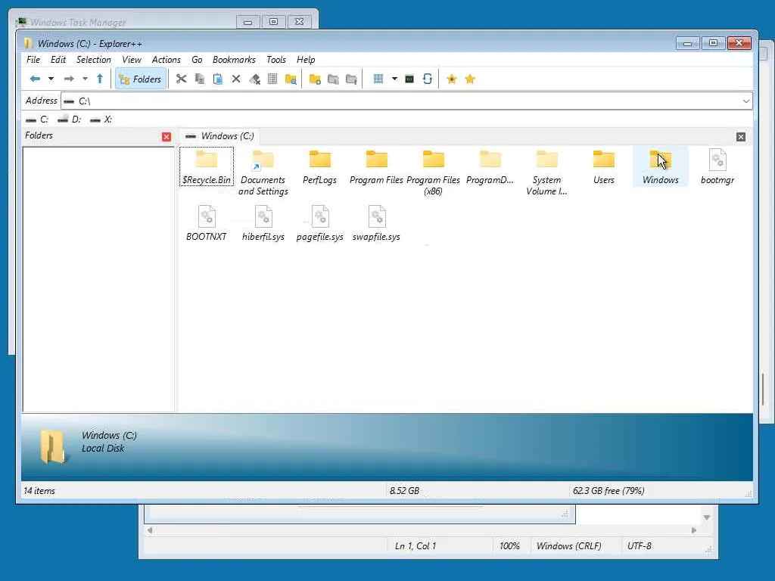Open the Tools menu

tap(275, 59)
